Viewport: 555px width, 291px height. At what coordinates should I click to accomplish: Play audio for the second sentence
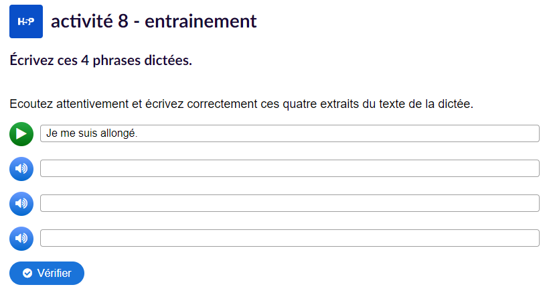coord(21,169)
